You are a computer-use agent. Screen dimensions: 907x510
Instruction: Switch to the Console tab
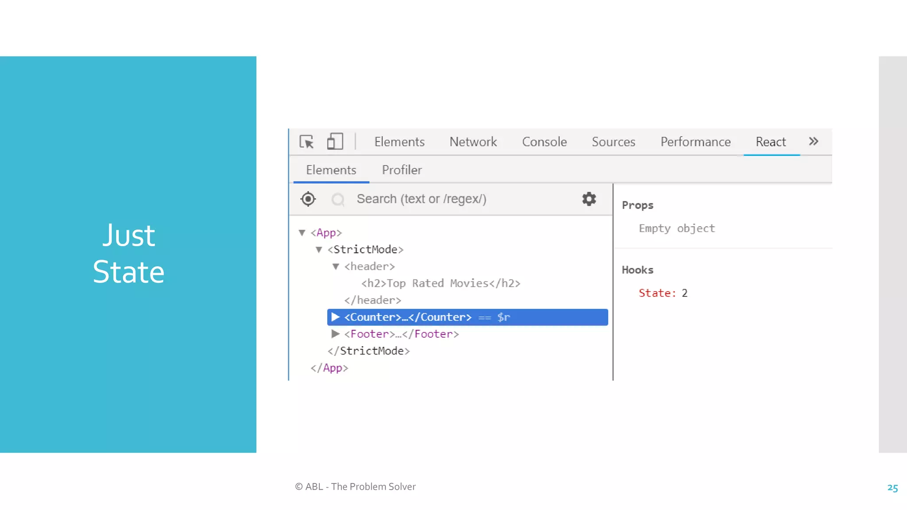544,142
